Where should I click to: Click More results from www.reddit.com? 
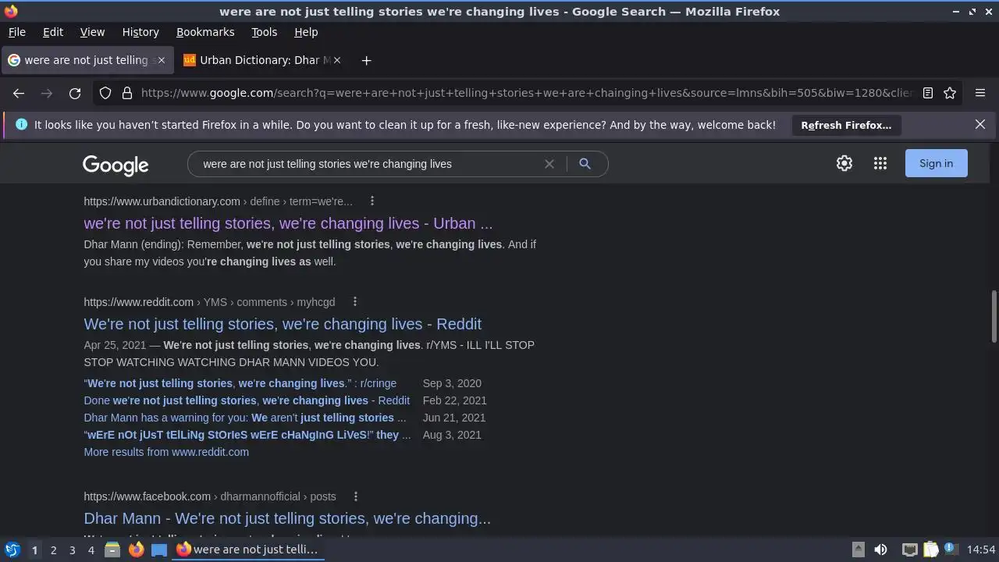[x=166, y=452]
